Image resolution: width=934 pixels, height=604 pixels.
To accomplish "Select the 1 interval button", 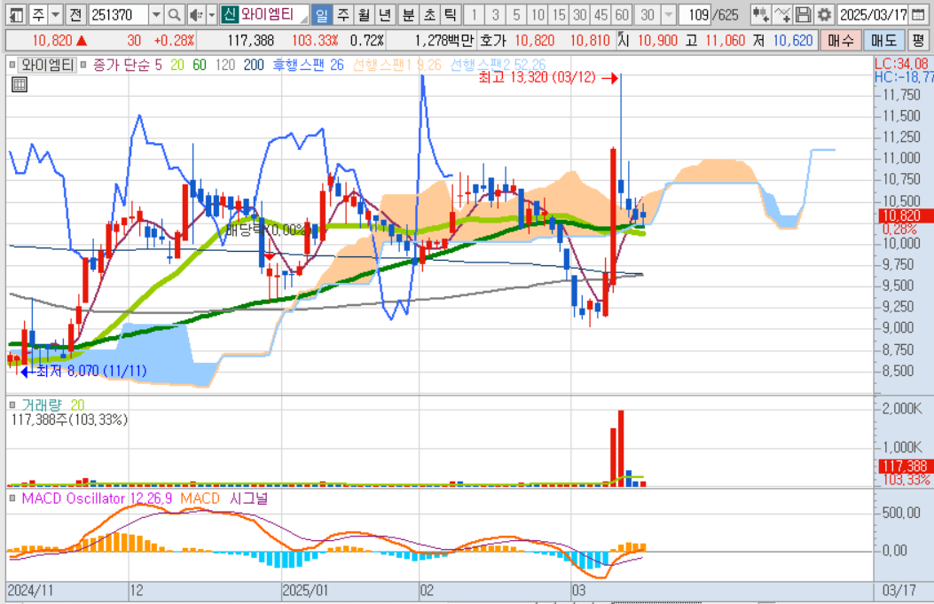I will coord(474,14).
